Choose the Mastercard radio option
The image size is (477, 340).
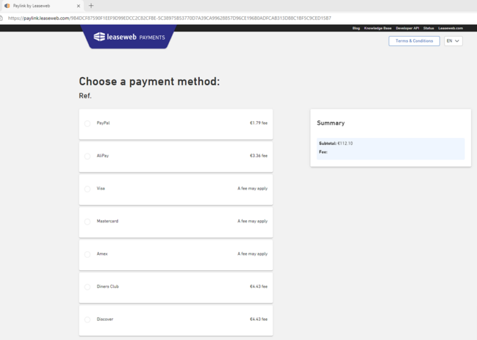click(x=88, y=222)
